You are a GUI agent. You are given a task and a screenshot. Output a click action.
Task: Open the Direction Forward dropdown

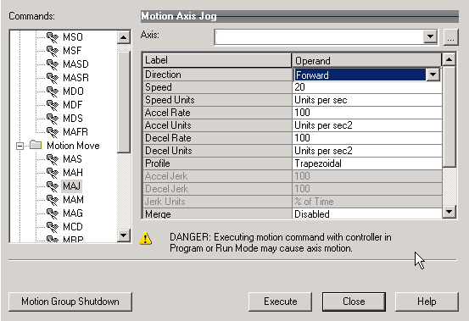(x=433, y=75)
